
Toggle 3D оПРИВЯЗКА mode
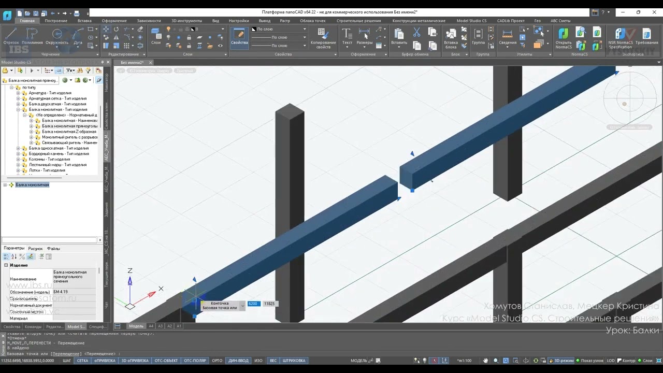coord(135,361)
